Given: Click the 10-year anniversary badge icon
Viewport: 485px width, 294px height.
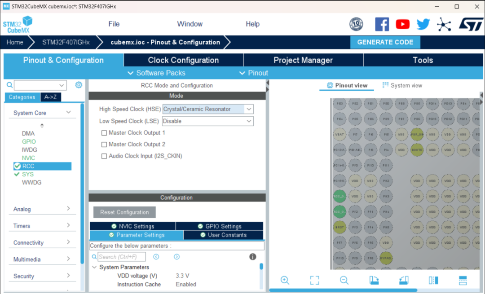Looking at the screenshot, I should [x=356, y=24].
